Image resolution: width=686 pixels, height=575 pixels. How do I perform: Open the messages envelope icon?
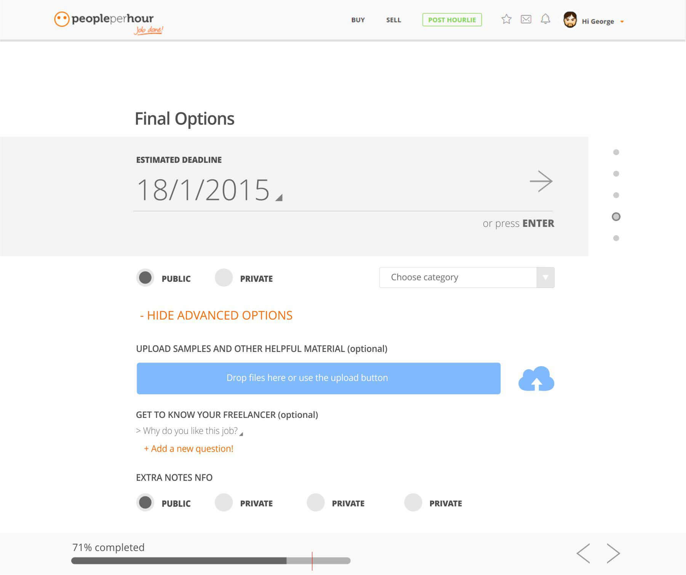point(526,19)
